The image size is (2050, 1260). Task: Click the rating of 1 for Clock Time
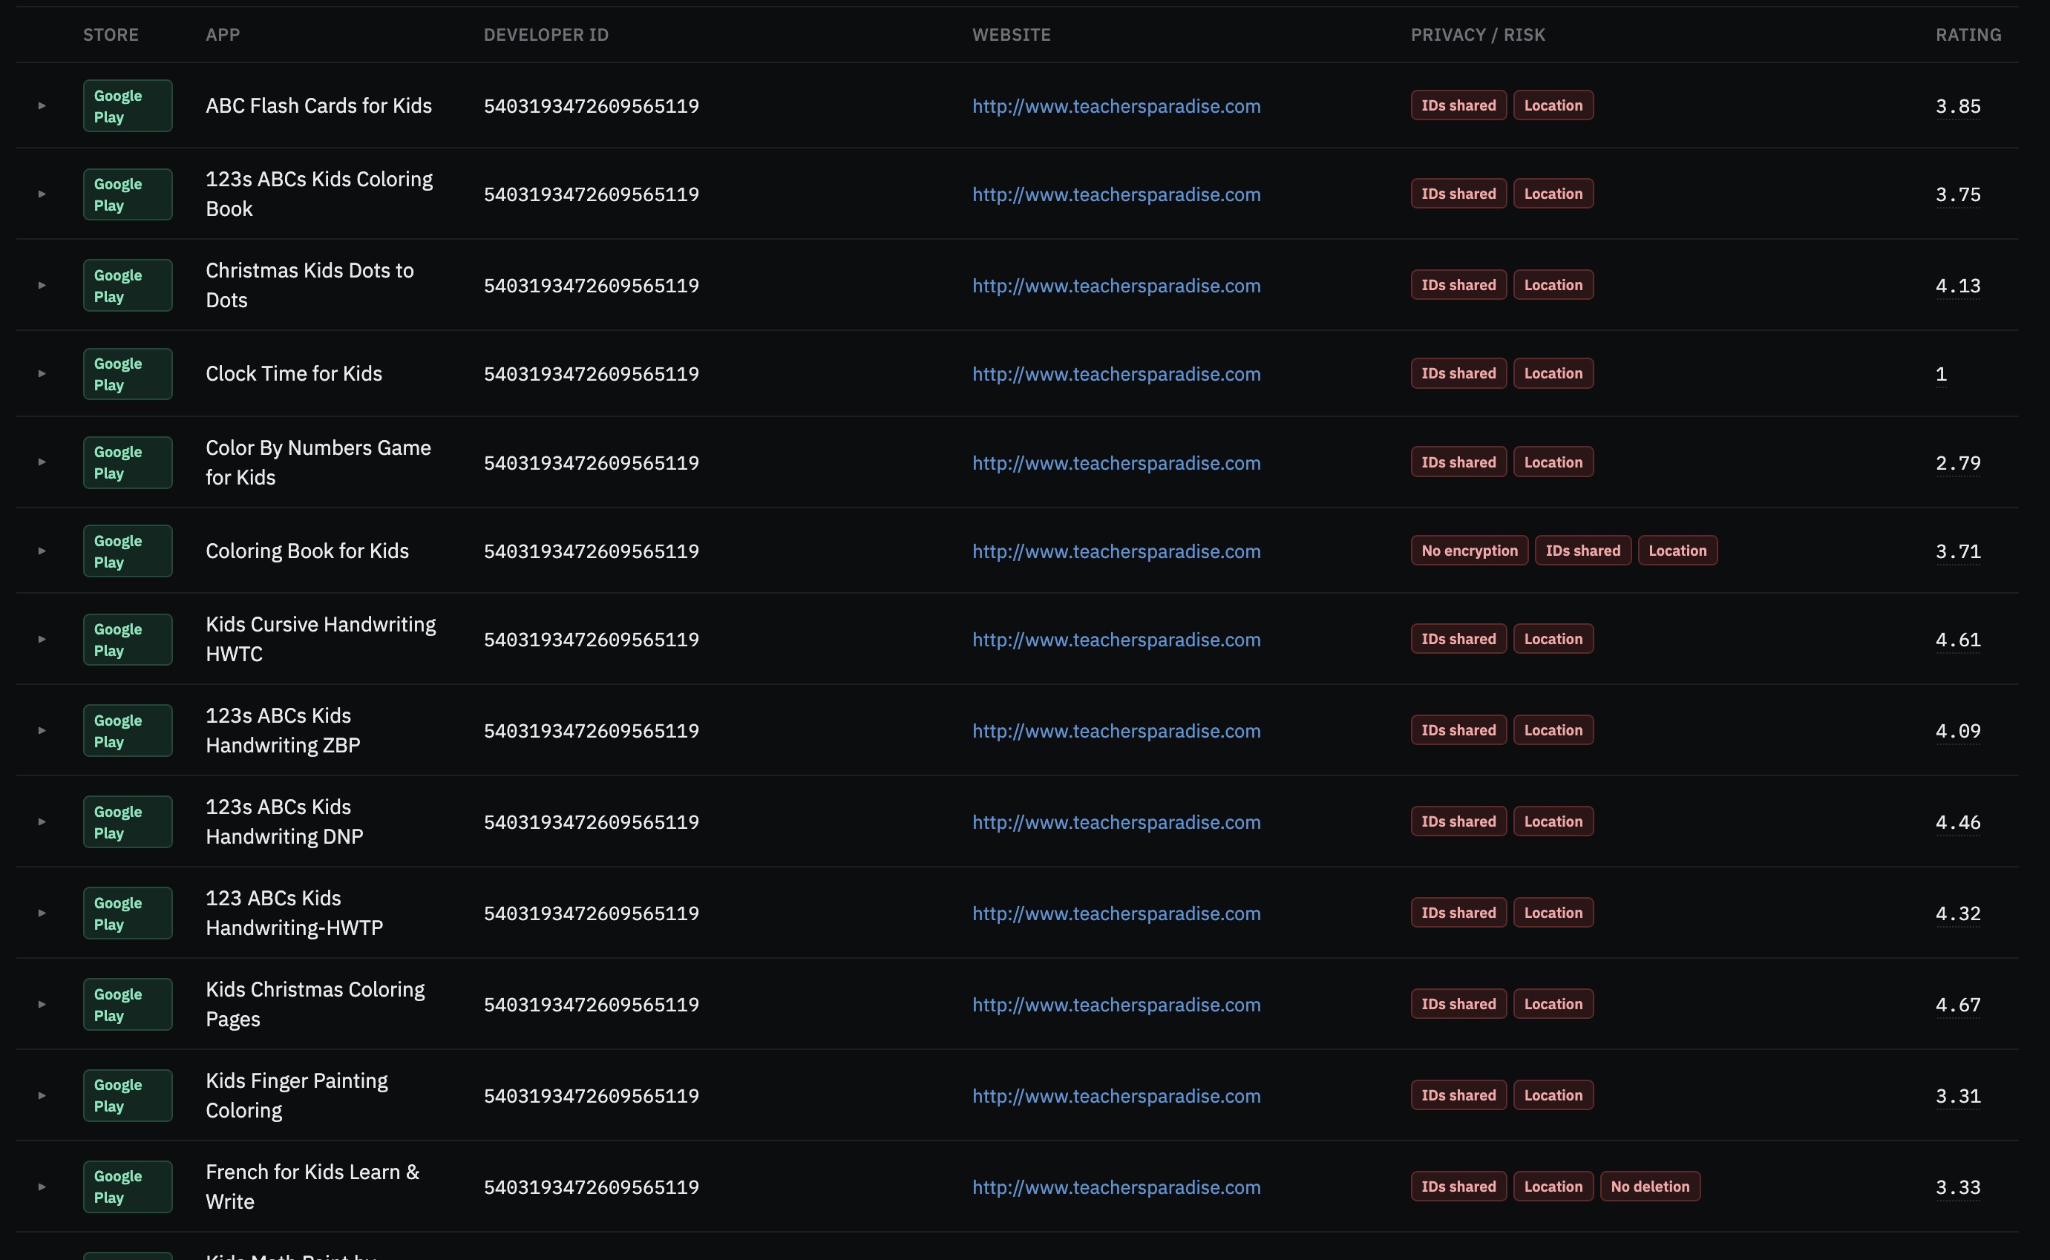[x=1941, y=374]
